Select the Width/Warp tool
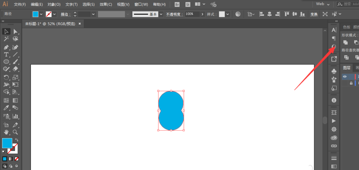This screenshot has height=170, width=359. tap(6, 84)
